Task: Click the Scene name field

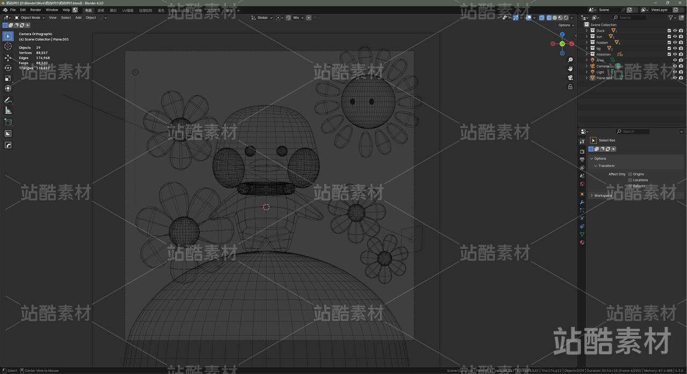Action: pyautogui.click(x=611, y=10)
